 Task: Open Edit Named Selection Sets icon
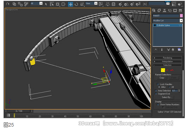145,4
